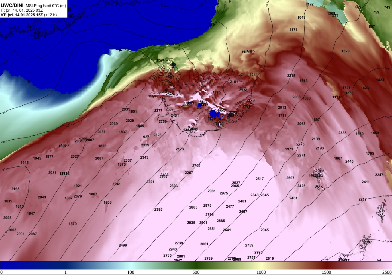Viewport: 392px width, 275px height.
Task: Click the height value 2755
Action: tap(209, 215)
